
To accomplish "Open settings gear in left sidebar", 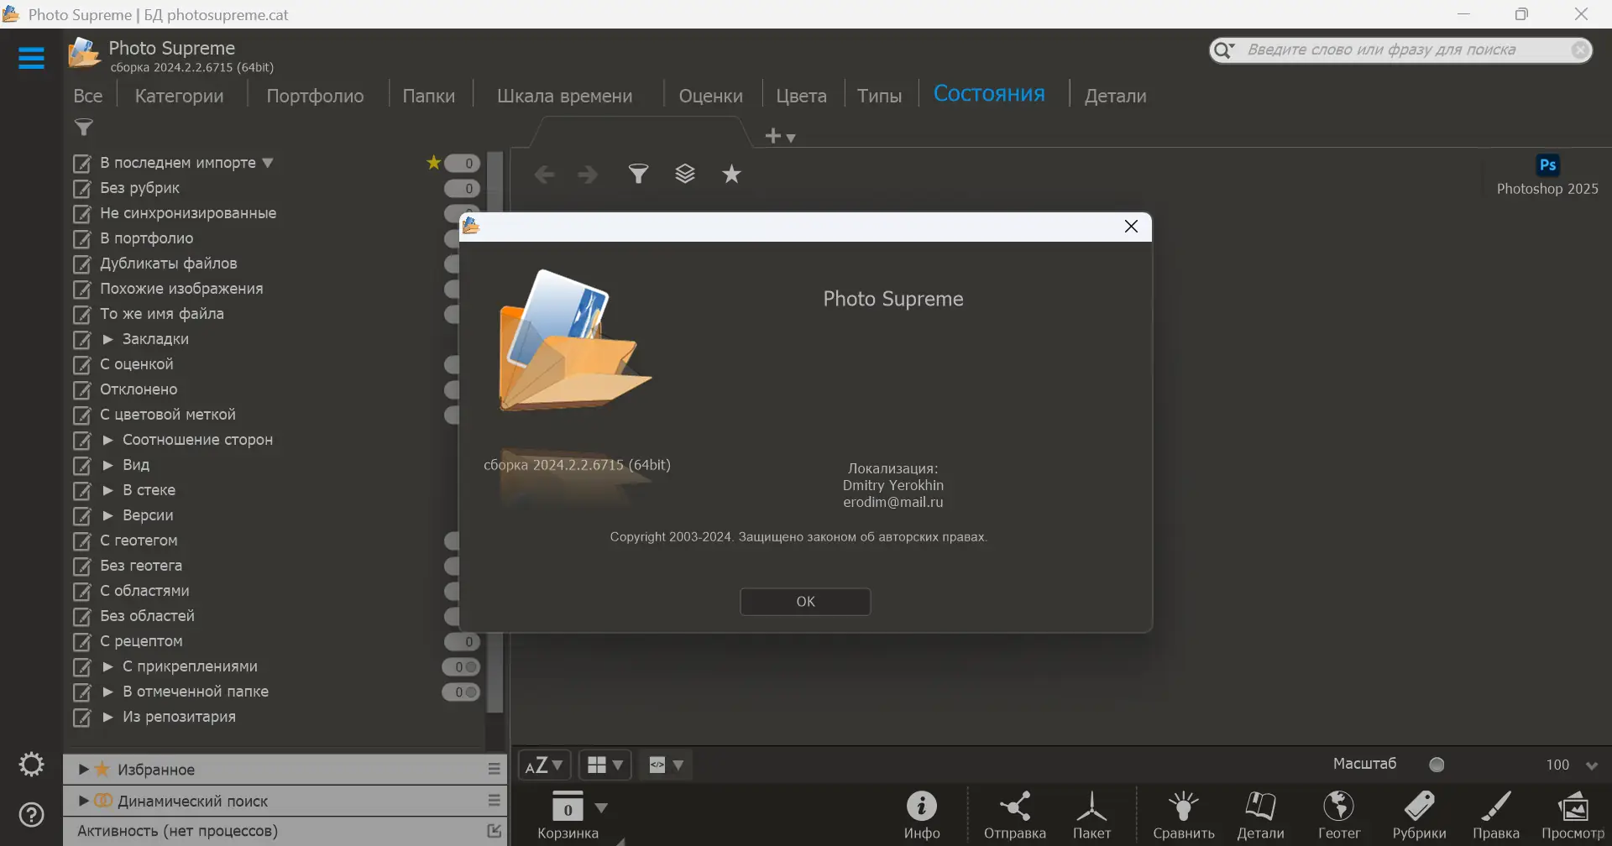I will (x=31, y=765).
